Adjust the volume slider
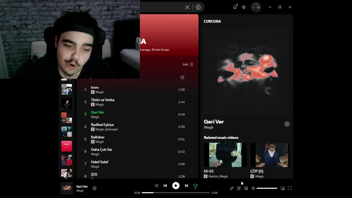Image resolution: width=352 pixels, height=198 pixels. point(267,188)
